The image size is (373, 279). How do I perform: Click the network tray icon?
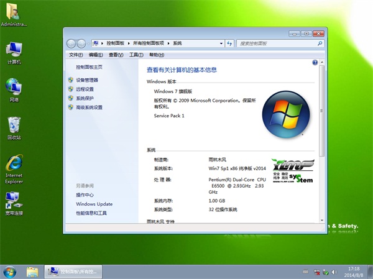click(316, 272)
